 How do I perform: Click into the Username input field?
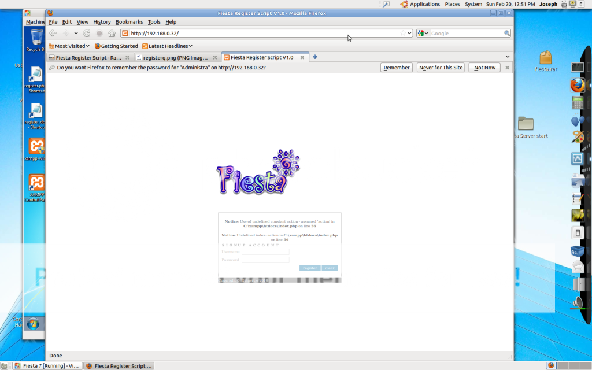265,251
